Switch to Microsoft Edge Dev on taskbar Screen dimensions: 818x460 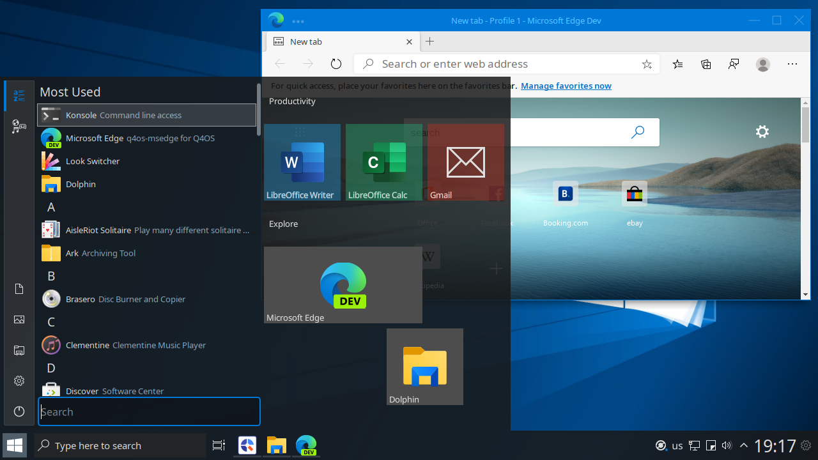coord(306,445)
